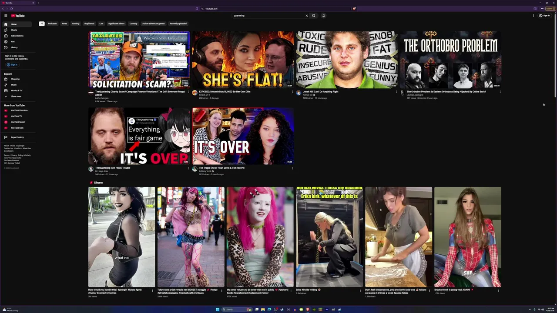Open Shopping under Explore
This screenshot has width=557, height=313.
tap(17, 79)
